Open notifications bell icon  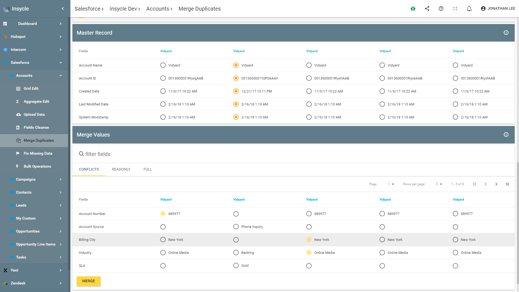469,9
